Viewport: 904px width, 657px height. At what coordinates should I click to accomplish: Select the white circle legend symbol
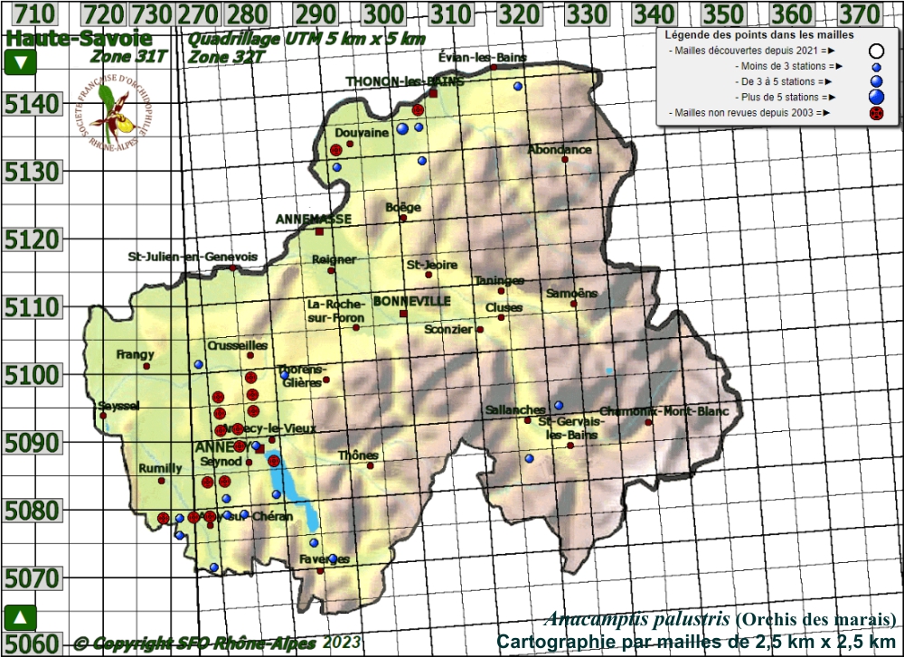(x=876, y=51)
